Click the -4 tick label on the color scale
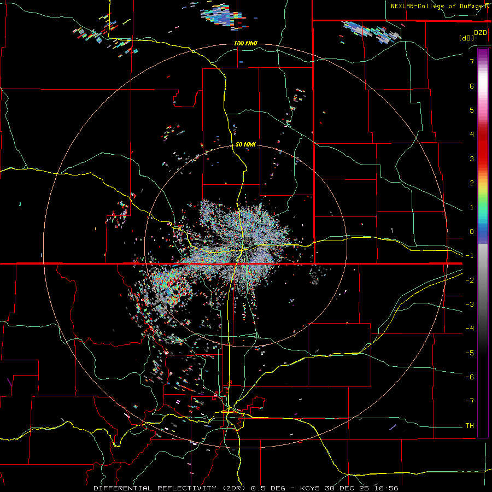Image resolution: width=492 pixels, height=492 pixels. 470,328
